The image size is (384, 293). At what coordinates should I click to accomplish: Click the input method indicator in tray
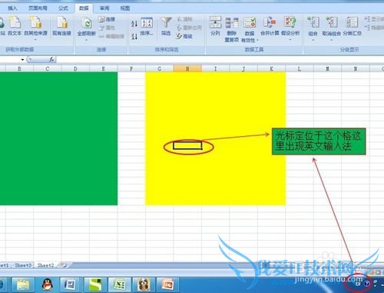(358, 284)
